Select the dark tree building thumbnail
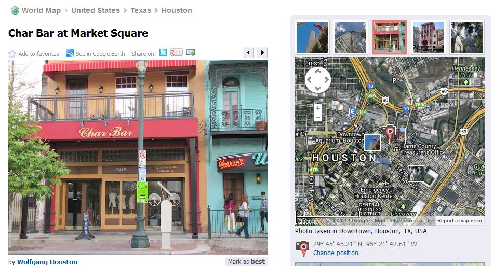 (467, 37)
